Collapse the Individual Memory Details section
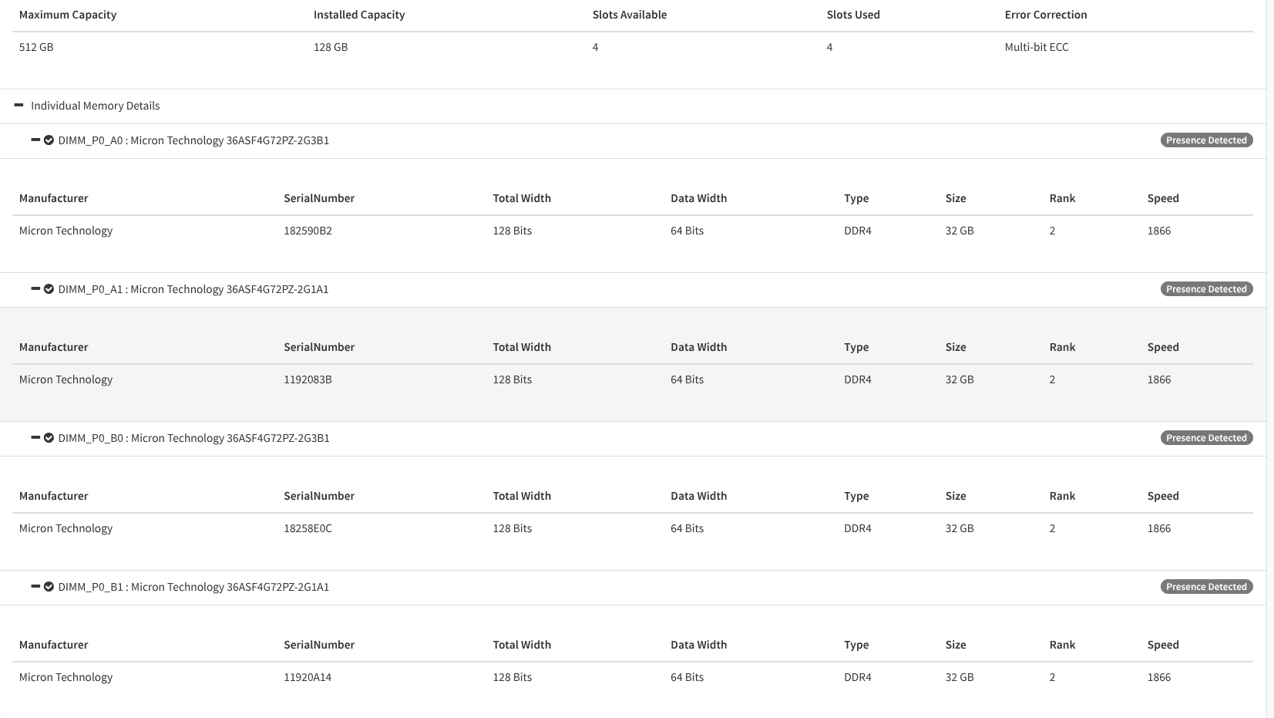The image size is (1274, 718). pos(19,105)
